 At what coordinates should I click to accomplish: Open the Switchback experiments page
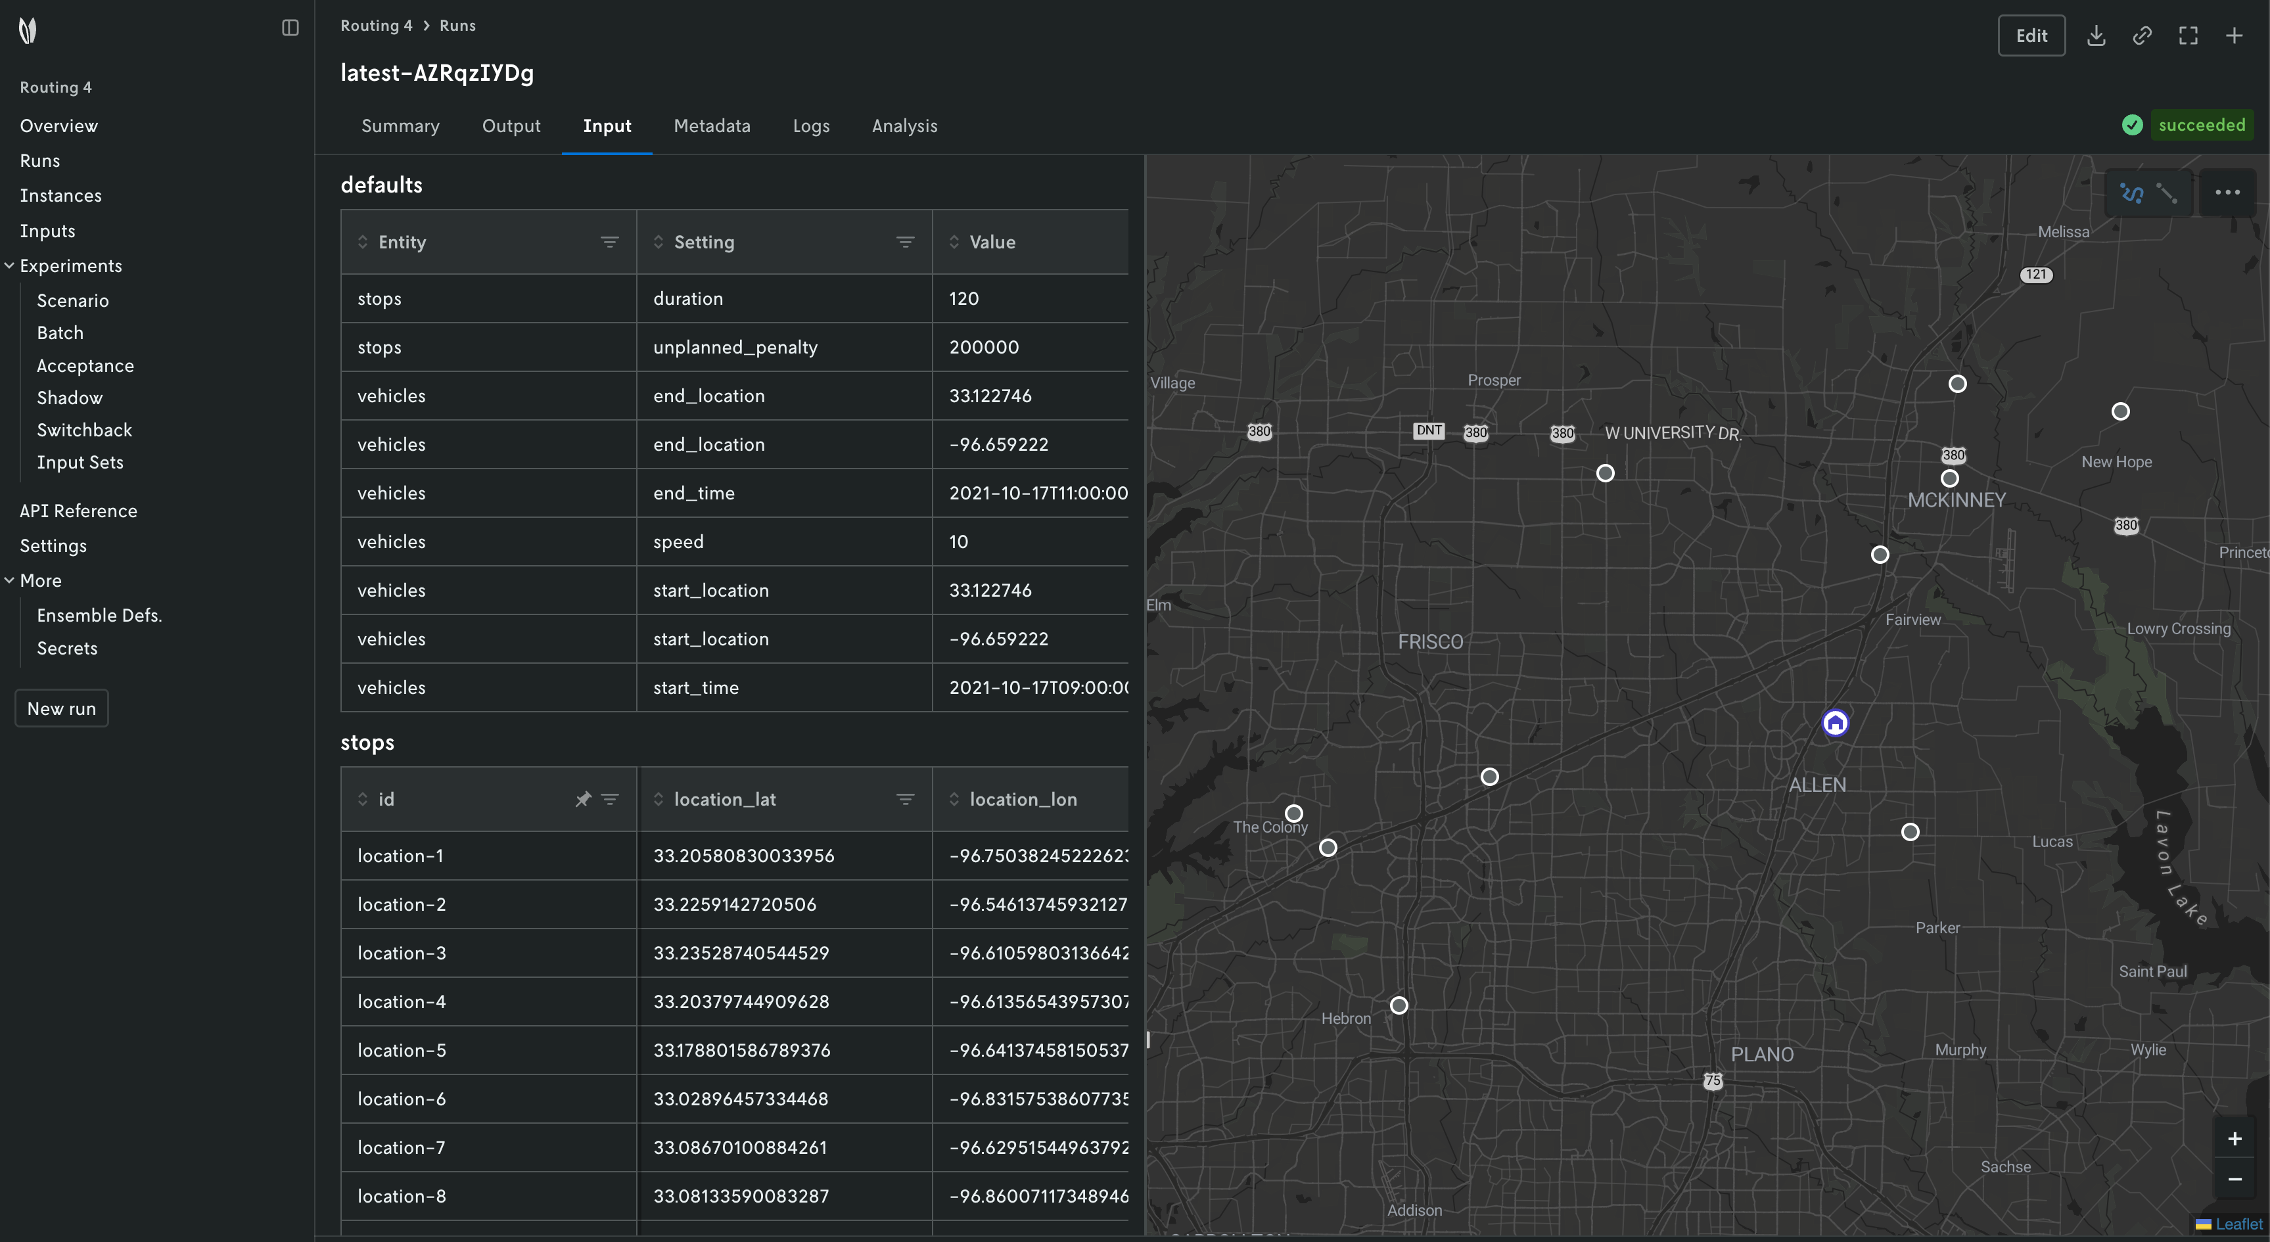point(85,430)
